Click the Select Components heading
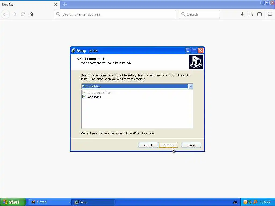This screenshot has width=275, height=206. [x=91, y=59]
